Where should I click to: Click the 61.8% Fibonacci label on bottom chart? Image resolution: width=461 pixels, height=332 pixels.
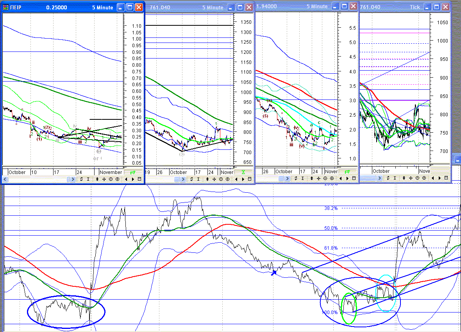click(x=331, y=248)
